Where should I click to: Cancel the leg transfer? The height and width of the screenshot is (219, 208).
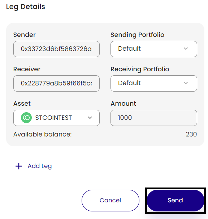click(x=110, y=201)
